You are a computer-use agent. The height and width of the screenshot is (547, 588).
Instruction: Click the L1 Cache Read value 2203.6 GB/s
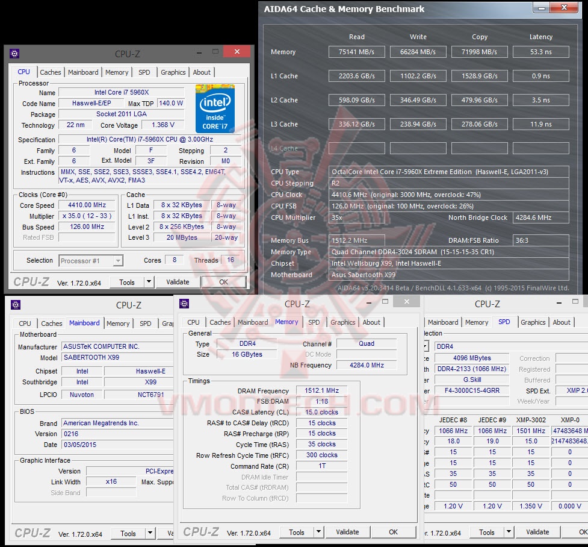coord(357,76)
